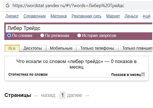Switch to the Все tab
This screenshot has width=153, height=108.
pyautogui.click(x=12, y=48)
